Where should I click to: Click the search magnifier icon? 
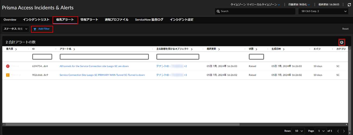pyautogui.click(x=218, y=11)
